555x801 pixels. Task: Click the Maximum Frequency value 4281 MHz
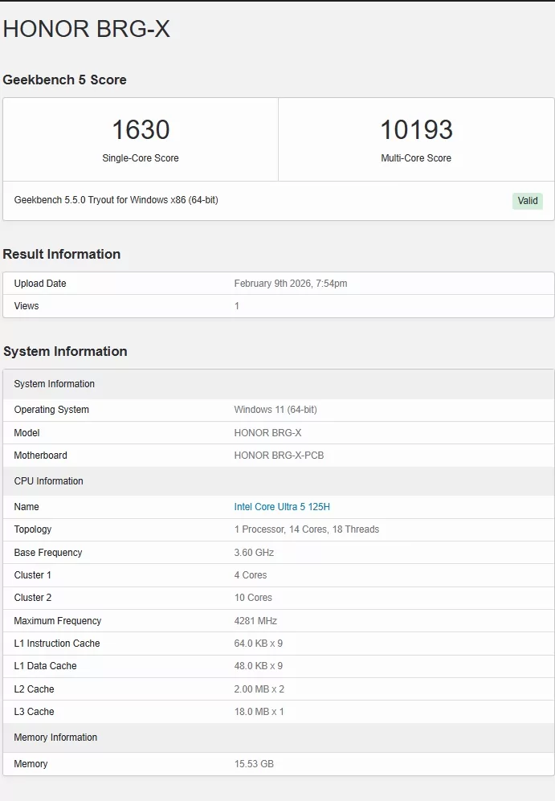255,621
